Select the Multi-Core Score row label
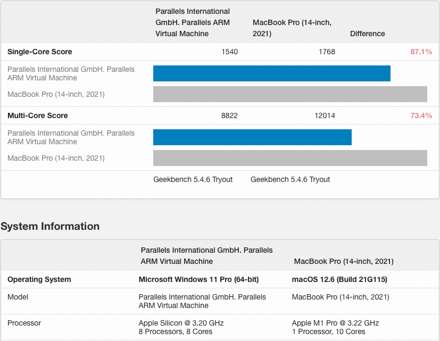 38,115
